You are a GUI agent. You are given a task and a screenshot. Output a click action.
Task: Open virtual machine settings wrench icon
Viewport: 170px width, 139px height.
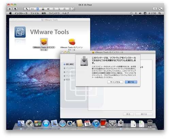tap(27, 9)
